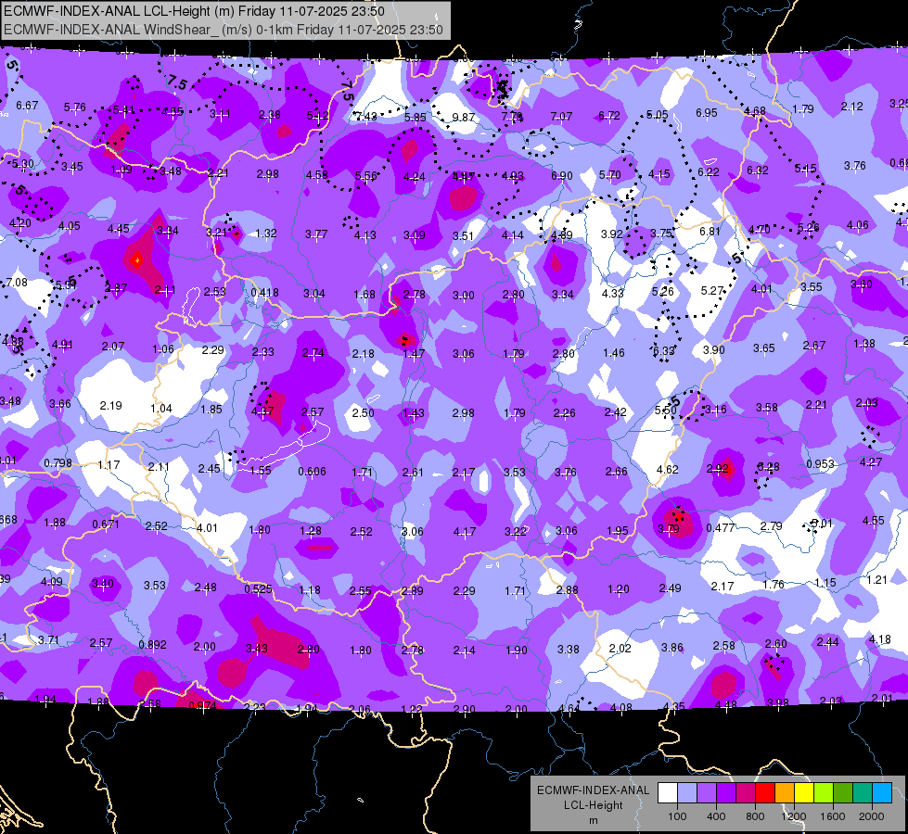Select the grid value 5.27
This screenshot has height=834, width=908.
[712, 291]
